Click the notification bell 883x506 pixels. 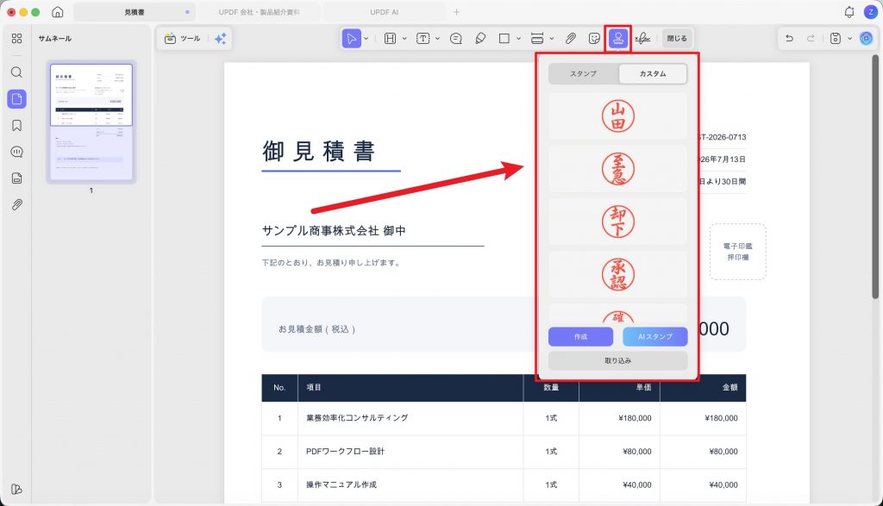click(849, 12)
